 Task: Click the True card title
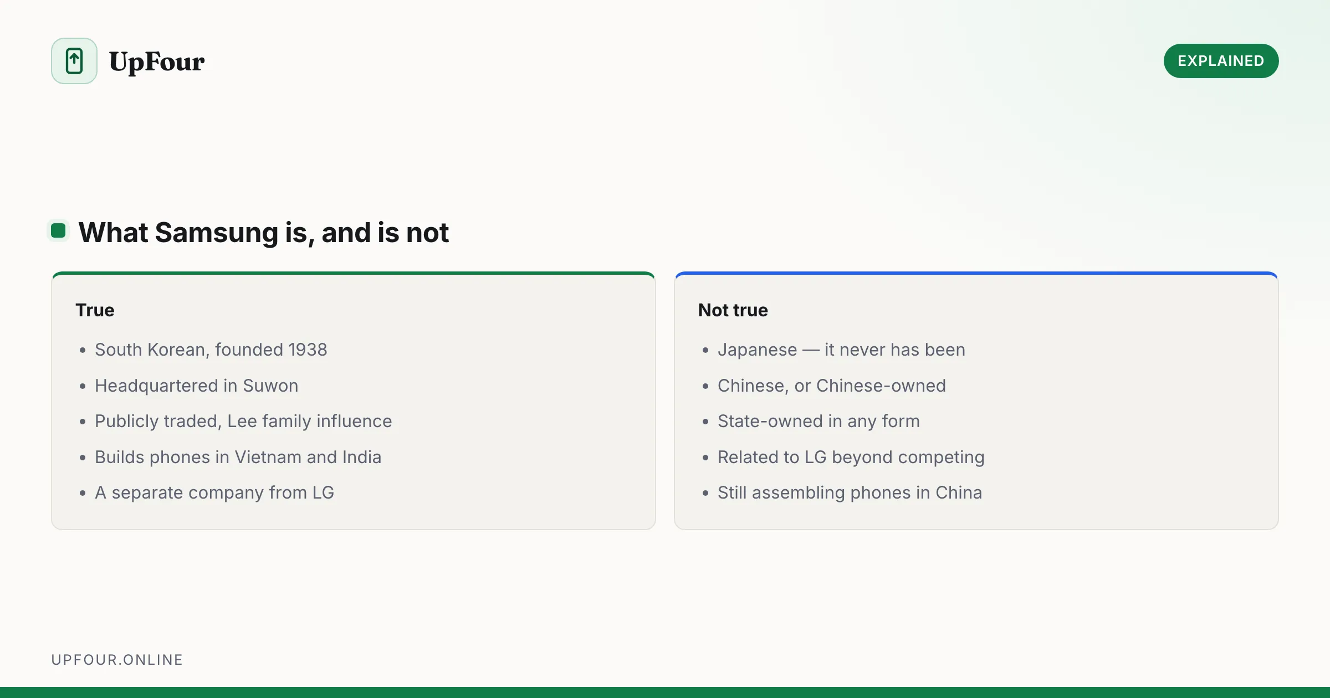pos(95,310)
